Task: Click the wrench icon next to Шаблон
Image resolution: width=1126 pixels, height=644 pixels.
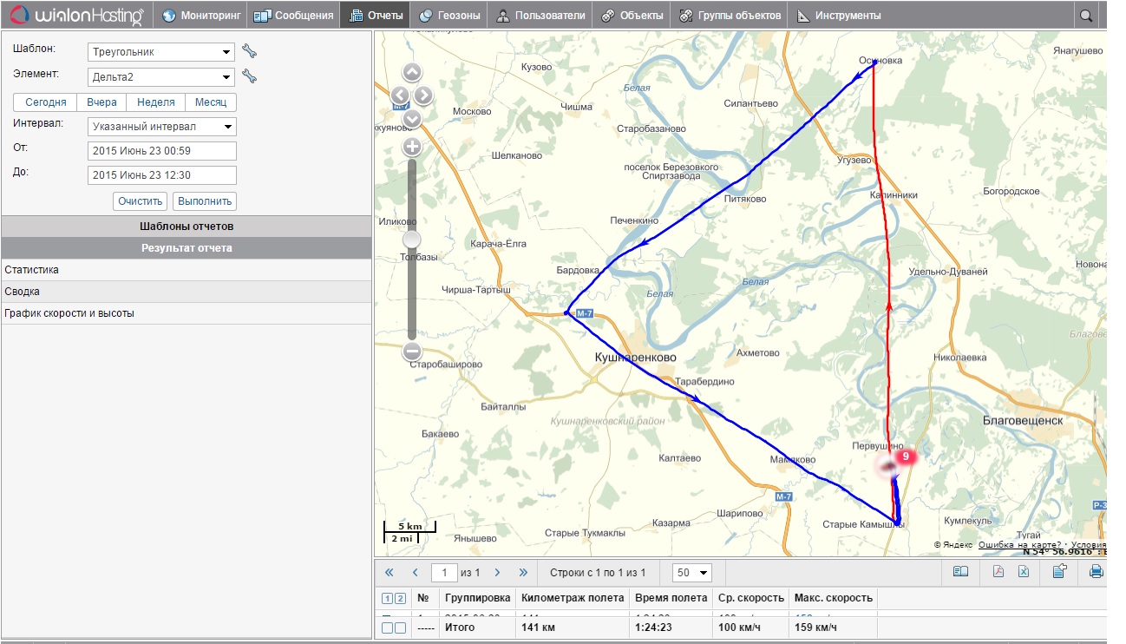Action: point(249,51)
